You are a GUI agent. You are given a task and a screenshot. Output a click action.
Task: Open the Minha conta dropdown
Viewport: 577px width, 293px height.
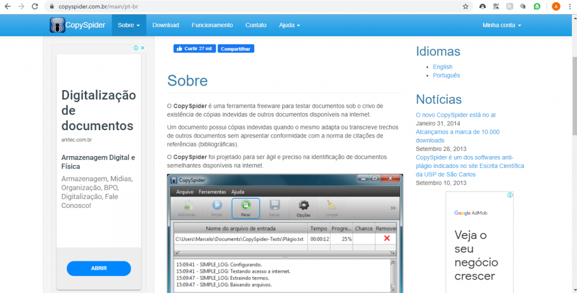click(501, 25)
